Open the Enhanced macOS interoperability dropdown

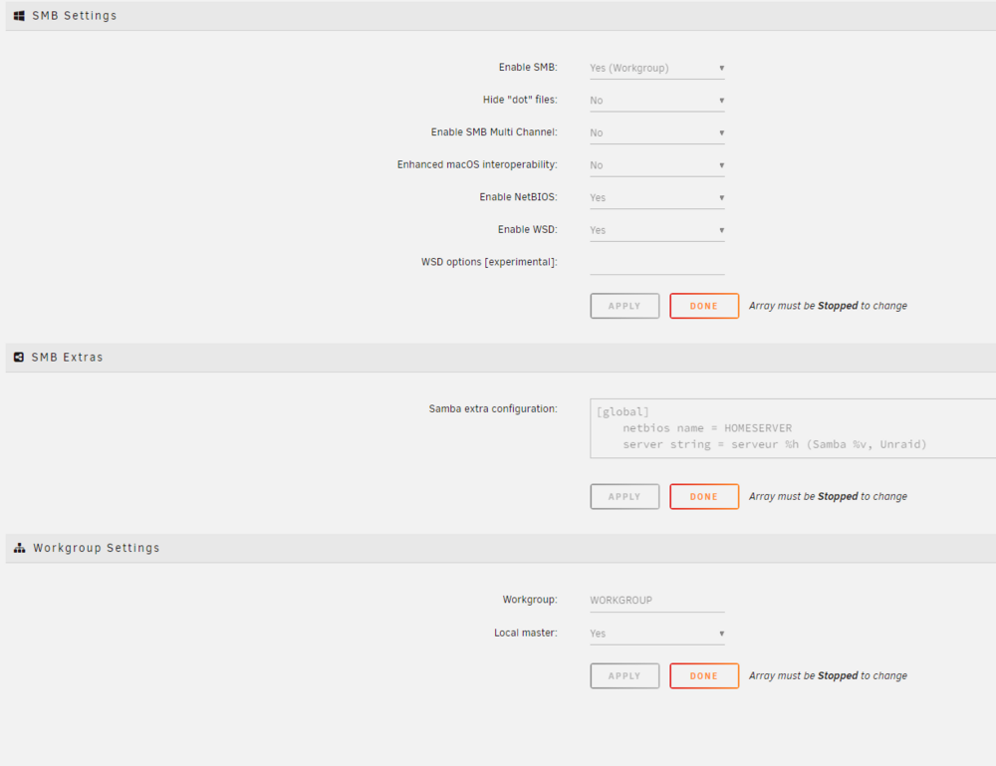coord(656,165)
